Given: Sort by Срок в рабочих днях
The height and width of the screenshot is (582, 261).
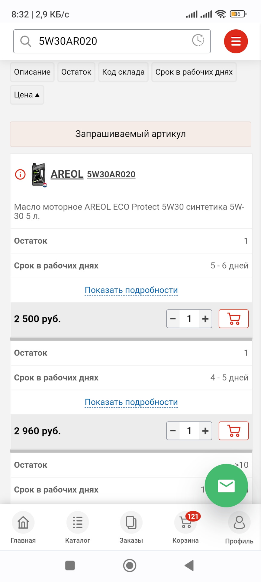Looking at the screenshot, I should [194, 72].
